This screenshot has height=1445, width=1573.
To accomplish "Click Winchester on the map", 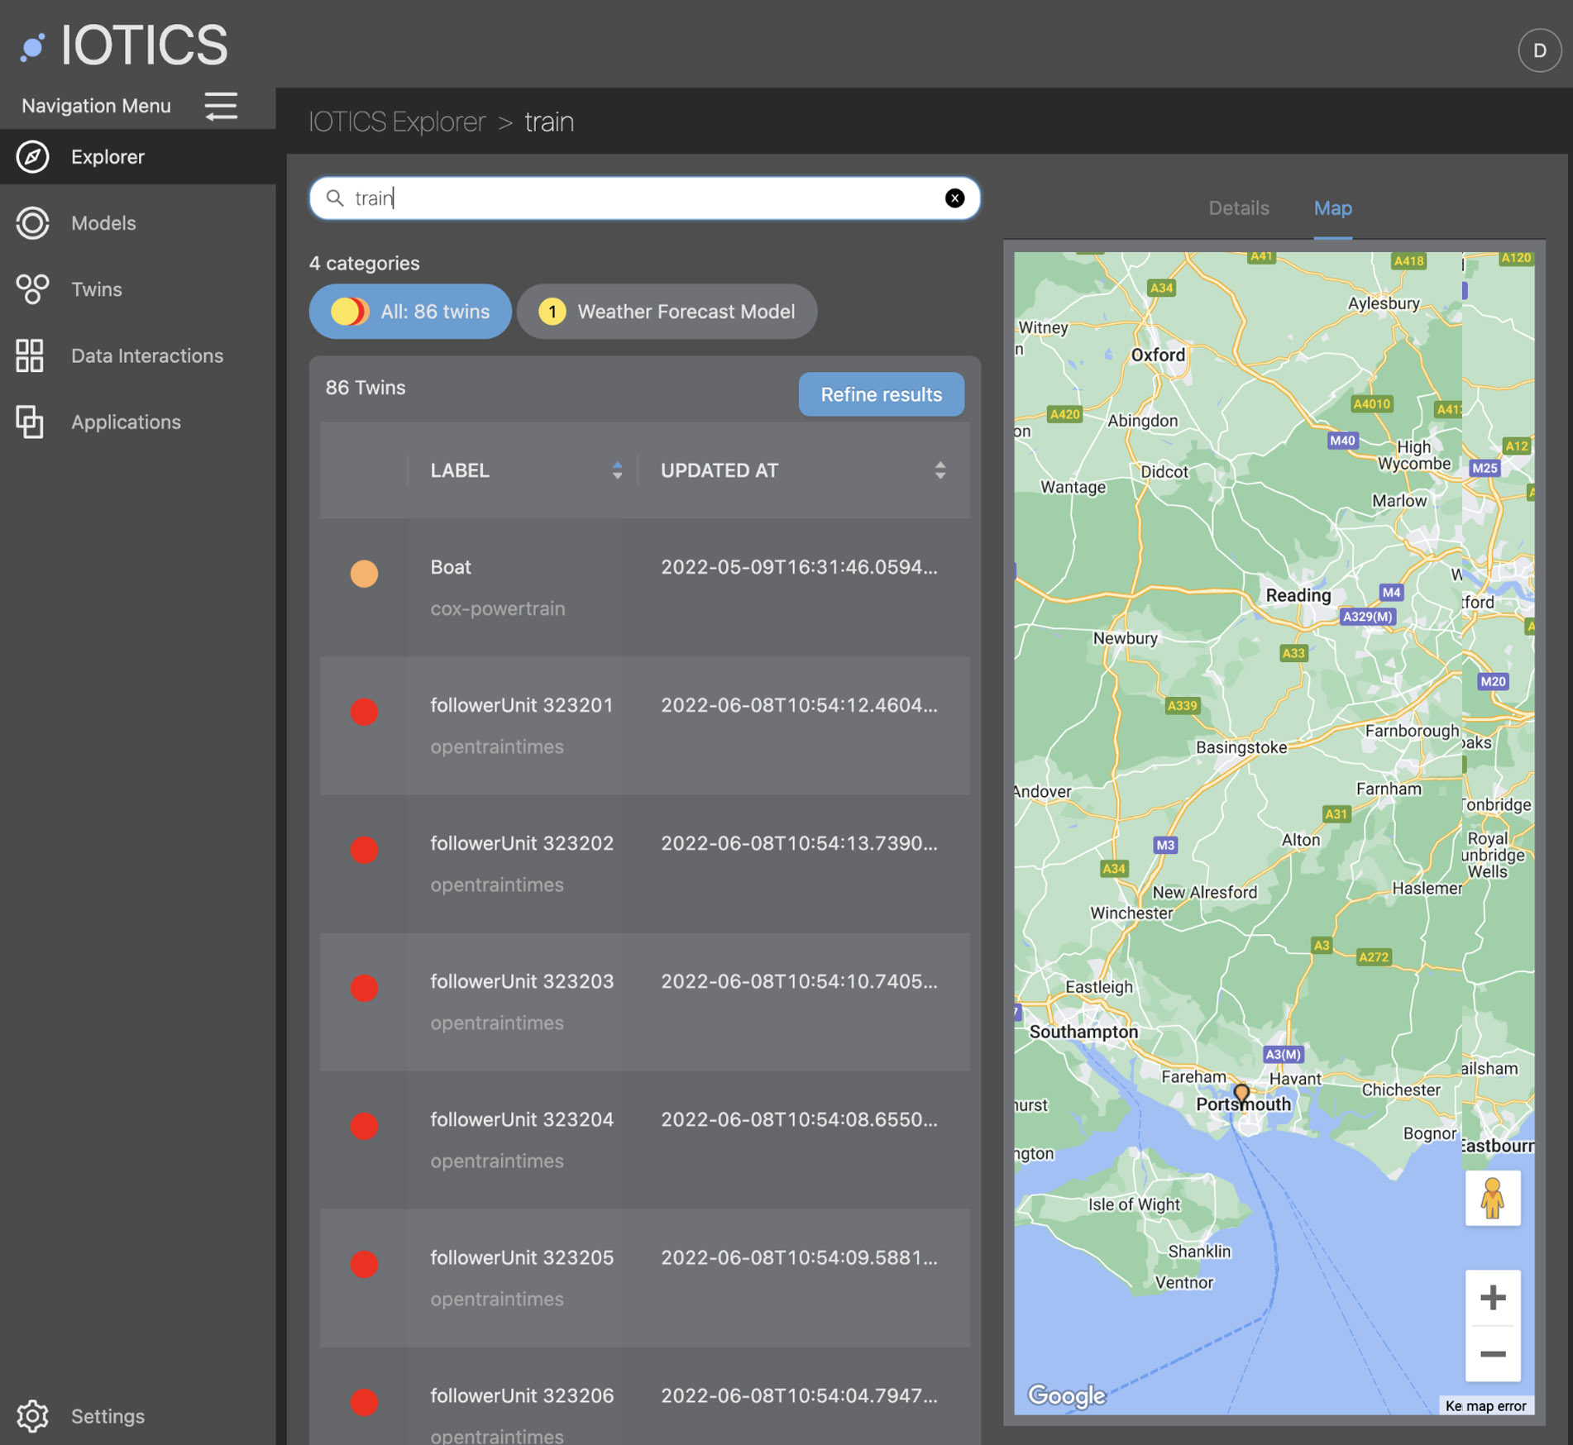I will click(1131, 913).
